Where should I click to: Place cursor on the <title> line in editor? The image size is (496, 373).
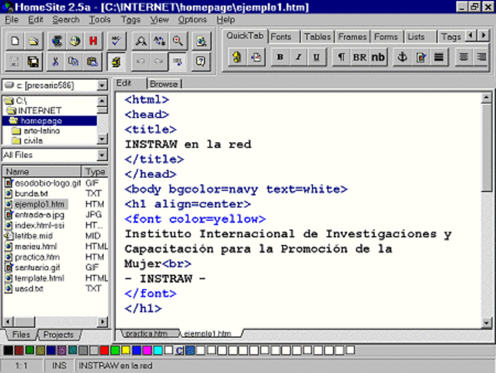click(x=151, y=130)
